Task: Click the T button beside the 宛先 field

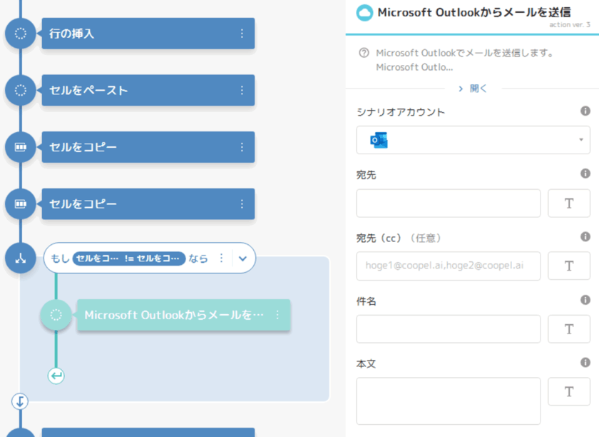Action: (568, 203)
